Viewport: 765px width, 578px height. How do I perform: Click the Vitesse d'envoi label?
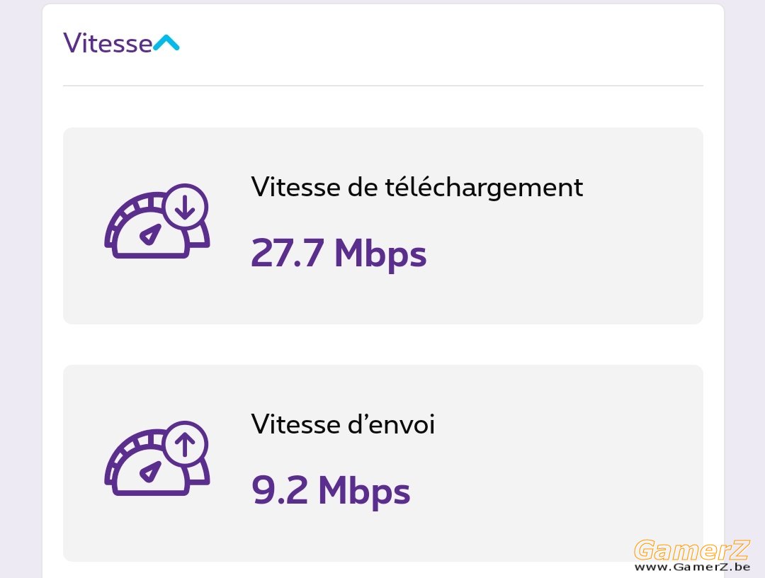pos(343,424)
